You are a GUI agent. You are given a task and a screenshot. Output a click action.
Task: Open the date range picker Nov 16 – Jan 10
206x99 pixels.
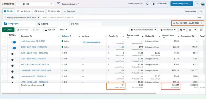pyautogui.click(x=188, y=23)
